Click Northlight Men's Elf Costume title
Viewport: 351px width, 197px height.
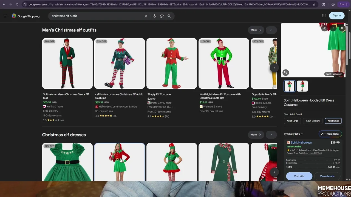click(x=220, y=96)
